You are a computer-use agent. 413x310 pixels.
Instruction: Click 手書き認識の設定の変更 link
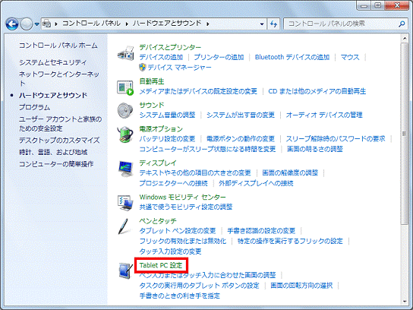tap(261, 231)
